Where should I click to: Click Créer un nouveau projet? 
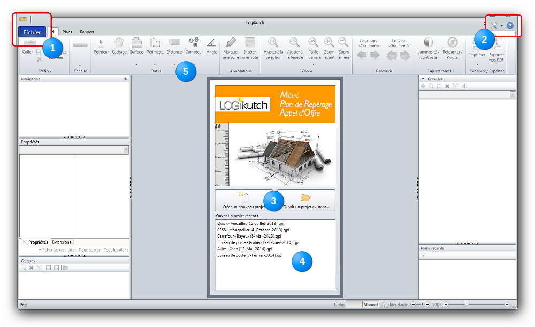coord(243,201)
